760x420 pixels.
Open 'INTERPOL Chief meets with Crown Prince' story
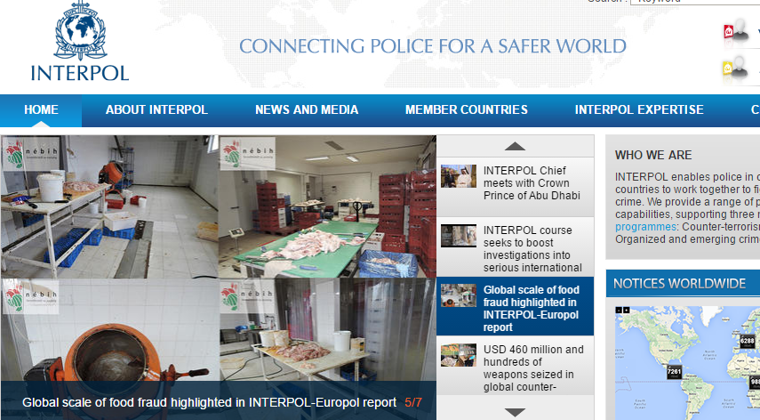(x=516, y=187)
